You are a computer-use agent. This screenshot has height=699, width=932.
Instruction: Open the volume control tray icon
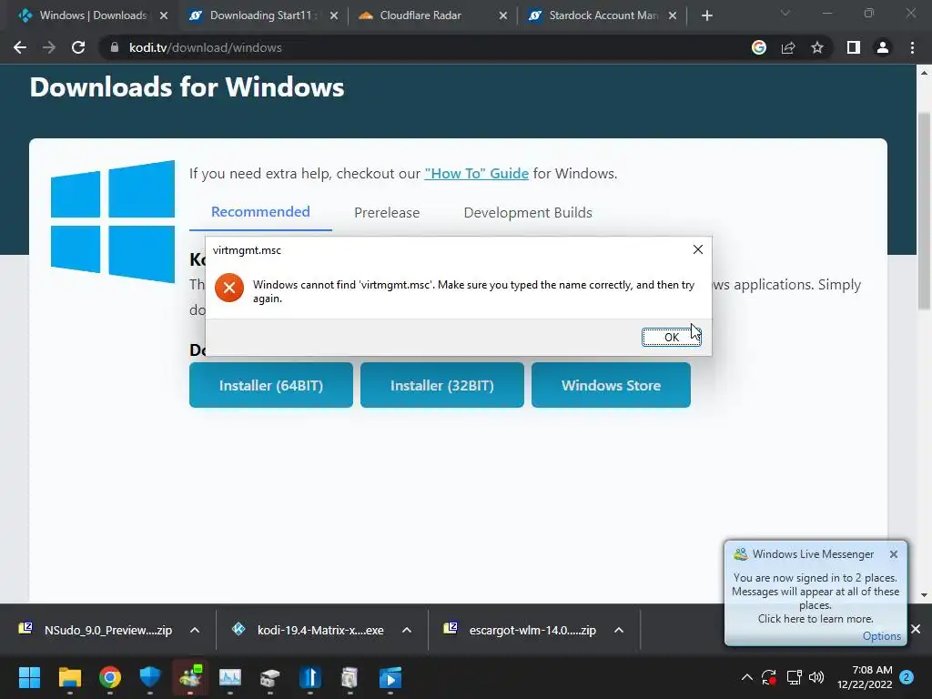[x=816, y=677]
